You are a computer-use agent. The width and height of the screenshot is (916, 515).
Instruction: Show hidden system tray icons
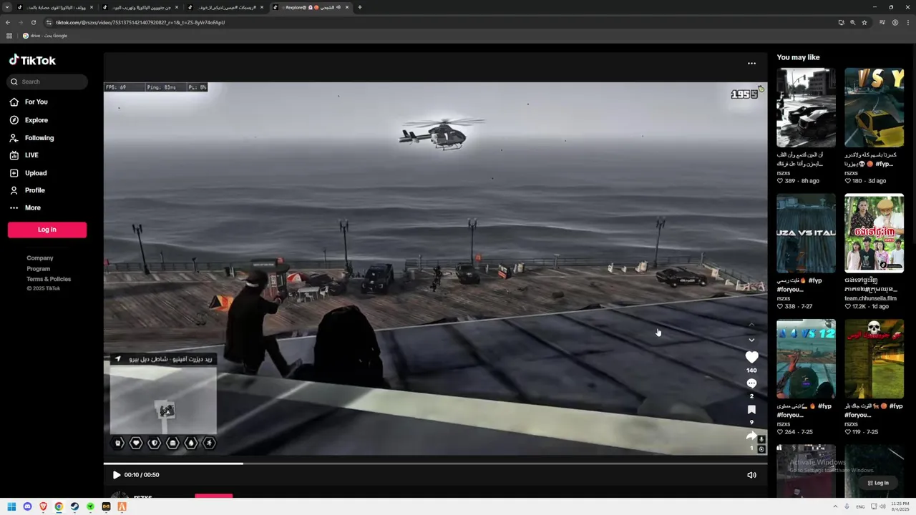(834, 506)
